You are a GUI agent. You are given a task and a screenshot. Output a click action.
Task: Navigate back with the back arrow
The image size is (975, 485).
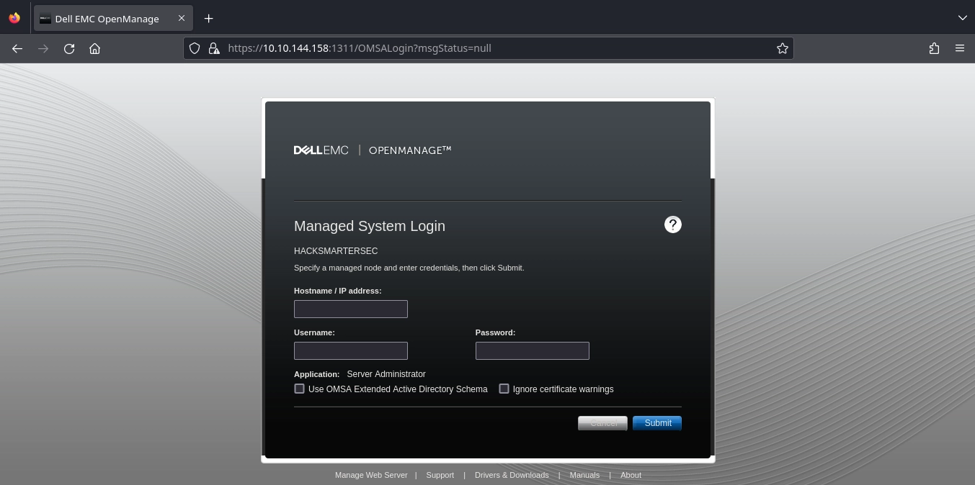pyautogui.click(x=17, y=48)
